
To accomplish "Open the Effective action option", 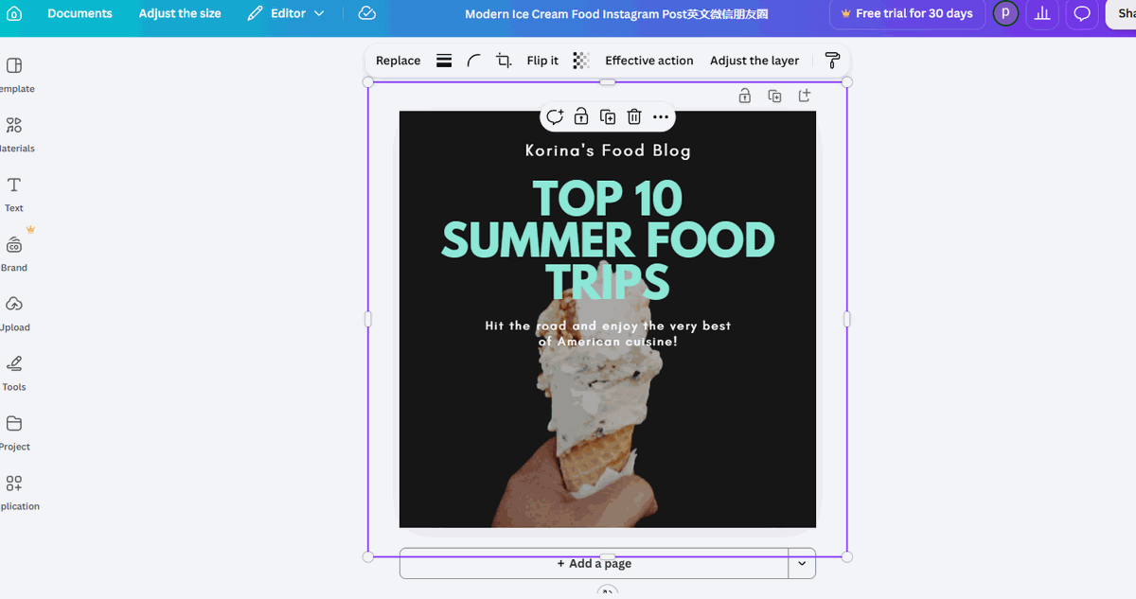I will (x=649, y=61).
